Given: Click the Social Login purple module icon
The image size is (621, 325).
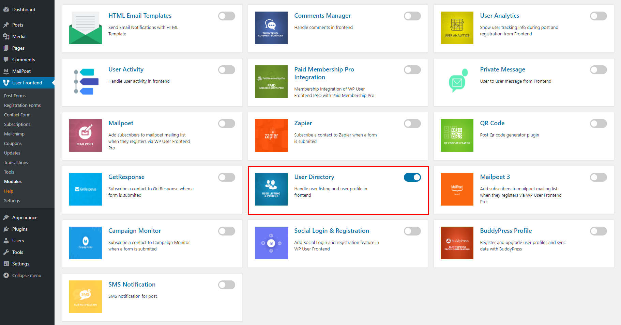Looking at the screenshot, I should pyautogui.click(x=271, y=243).
